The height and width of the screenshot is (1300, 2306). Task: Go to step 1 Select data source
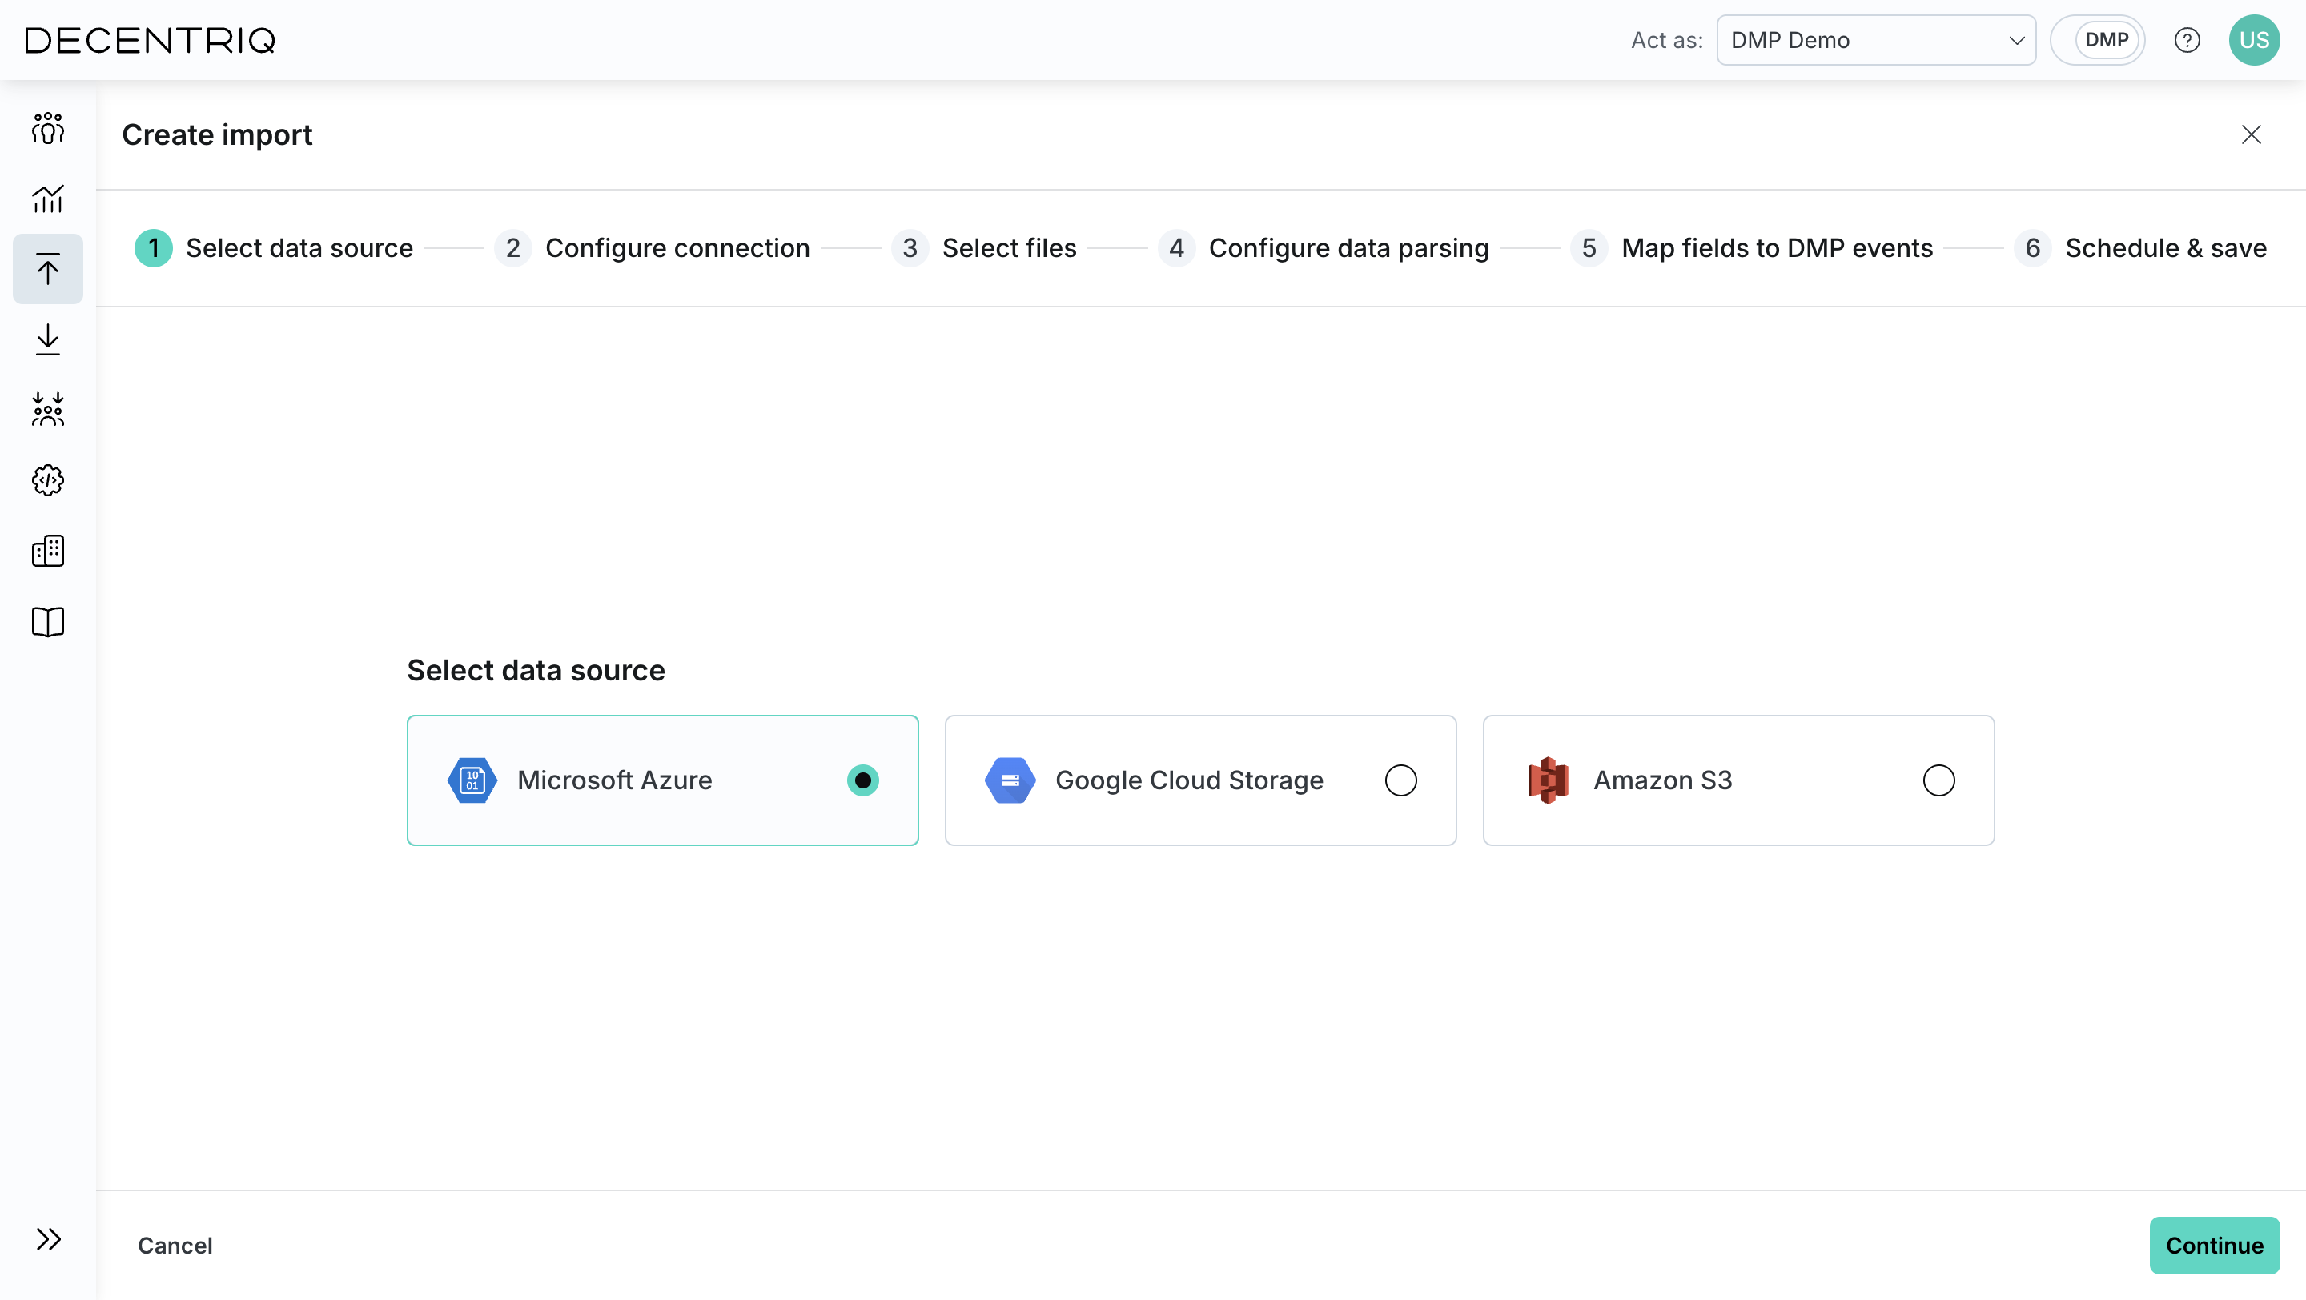coord(274,248)
